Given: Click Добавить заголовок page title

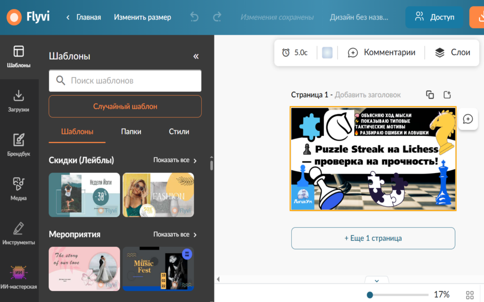Looking at the screenshot, I should [x=367, y=95].
